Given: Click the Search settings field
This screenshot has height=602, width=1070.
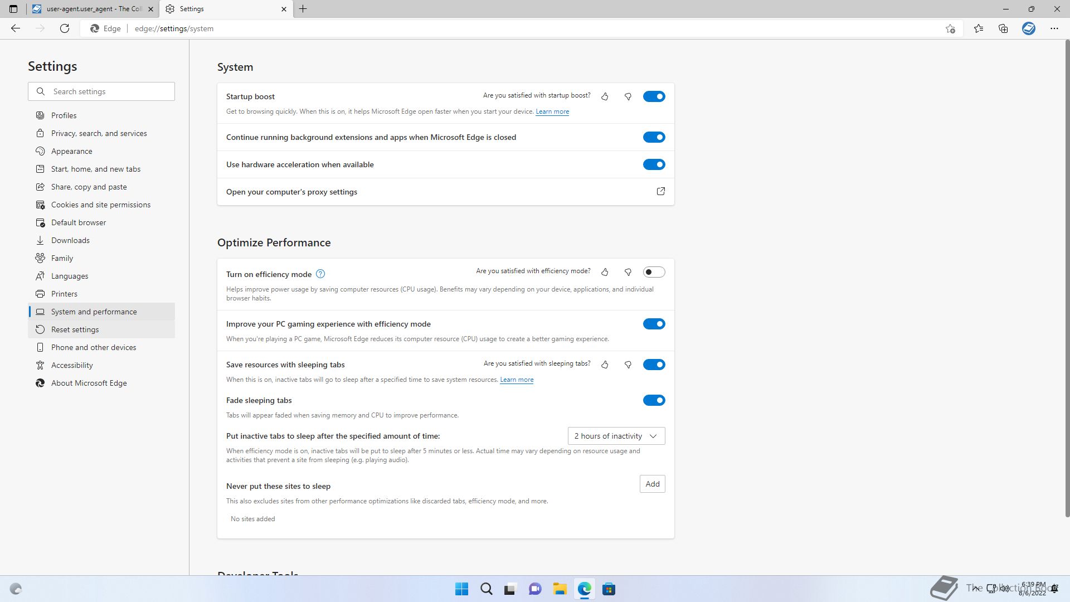Looking at the screenshot, I should pyautogui.click(x=101, y=91).
